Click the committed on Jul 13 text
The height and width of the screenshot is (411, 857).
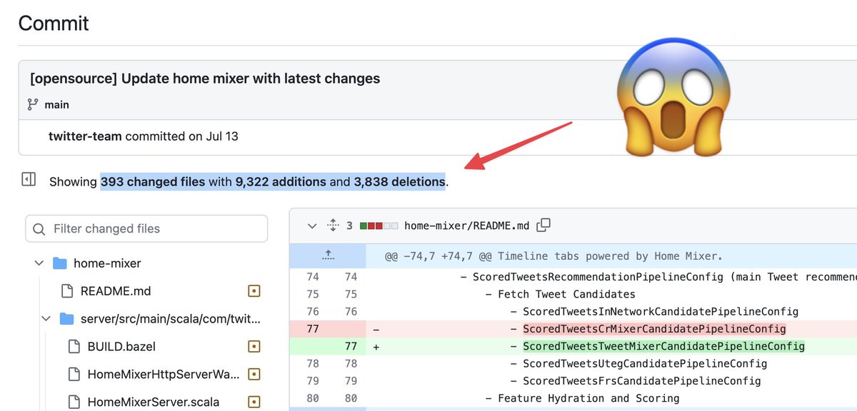pos(181,136)
